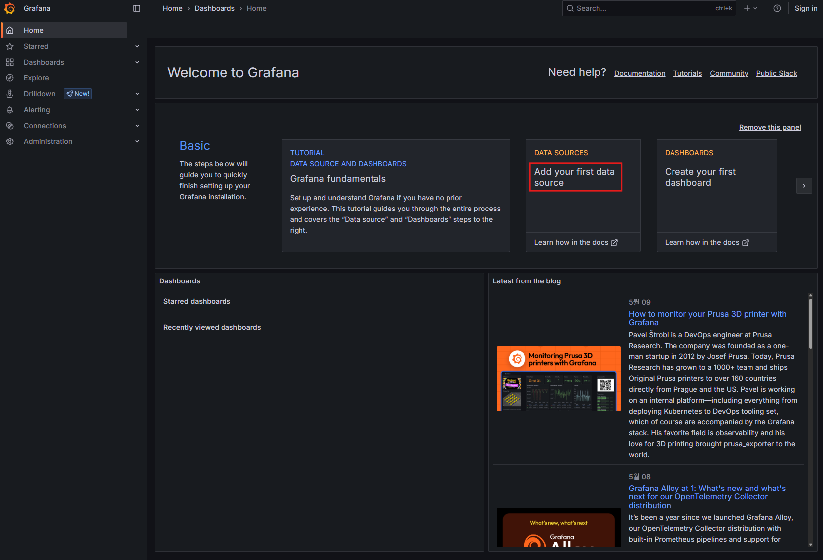Click the Grafana logo icon

point(10,8)
